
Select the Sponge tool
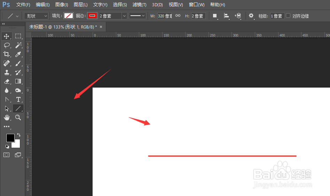pyautogui.click(x=18, y=90)
